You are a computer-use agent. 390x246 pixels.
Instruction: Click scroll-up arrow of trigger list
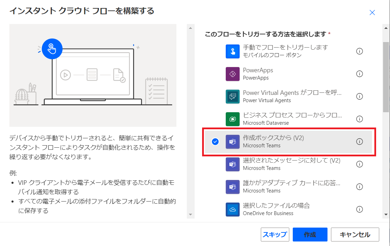(386, 28)
